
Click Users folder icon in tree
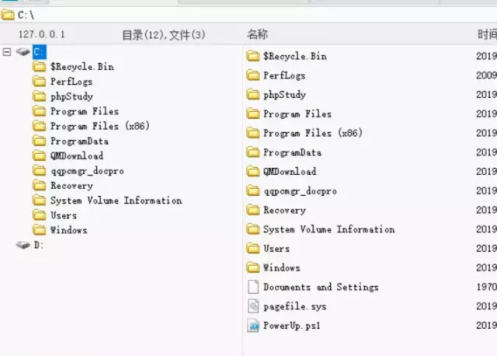40,215
